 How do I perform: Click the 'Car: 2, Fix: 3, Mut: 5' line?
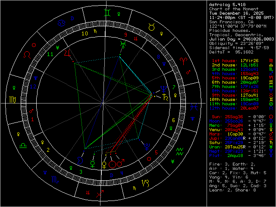(x=238, y=172)
